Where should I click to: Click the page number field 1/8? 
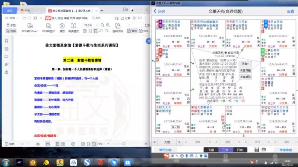click(x=142, y=25)
